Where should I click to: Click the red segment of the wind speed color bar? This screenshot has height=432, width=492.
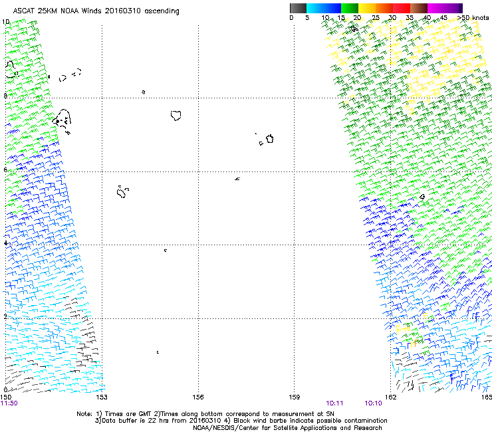click(x=402, y=8)
